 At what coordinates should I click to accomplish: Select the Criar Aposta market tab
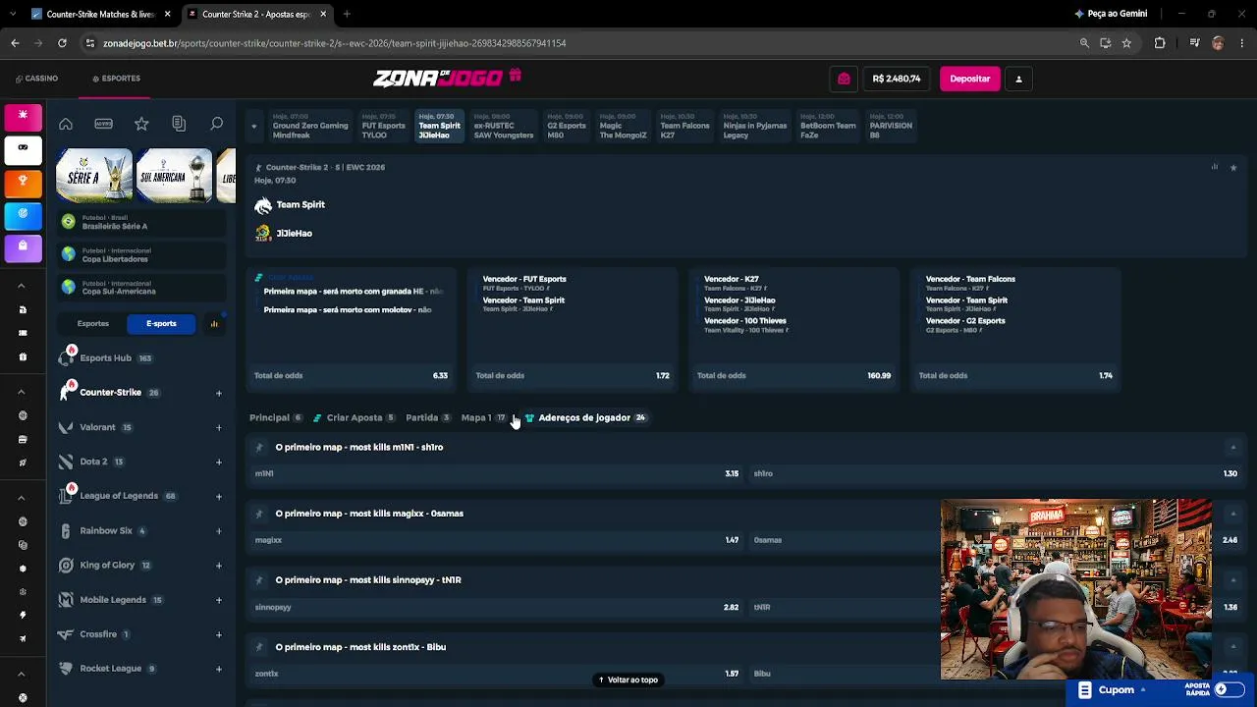354,418
